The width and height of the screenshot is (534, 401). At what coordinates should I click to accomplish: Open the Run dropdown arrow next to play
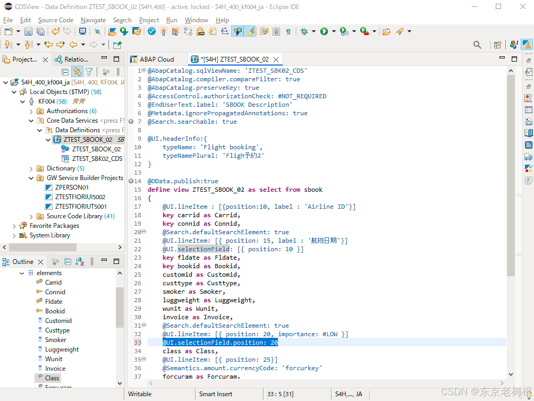pos(334,32)
